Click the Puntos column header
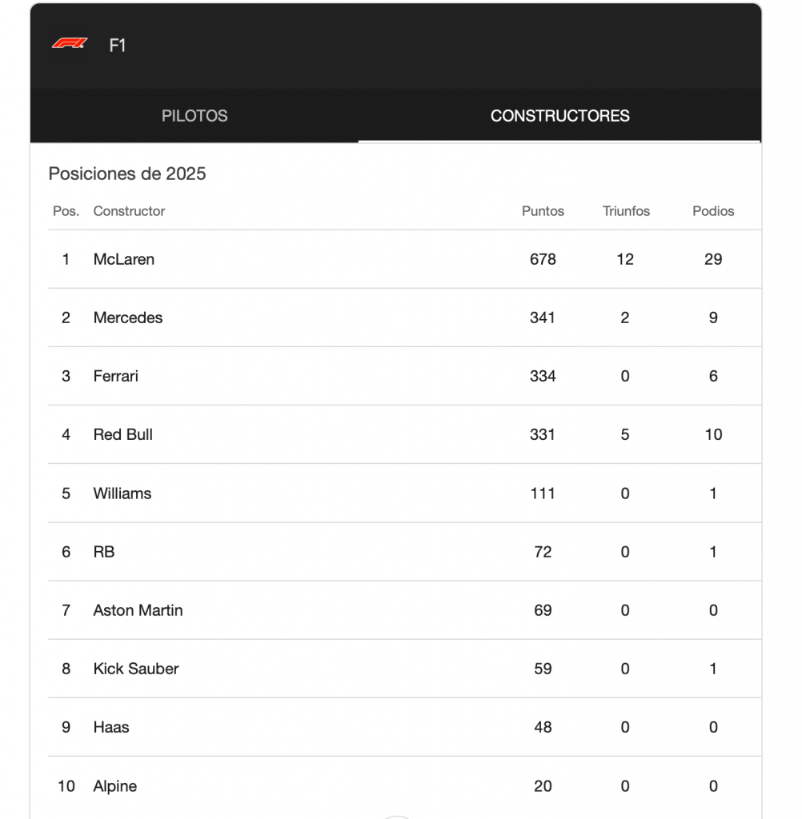 (543, 211)
